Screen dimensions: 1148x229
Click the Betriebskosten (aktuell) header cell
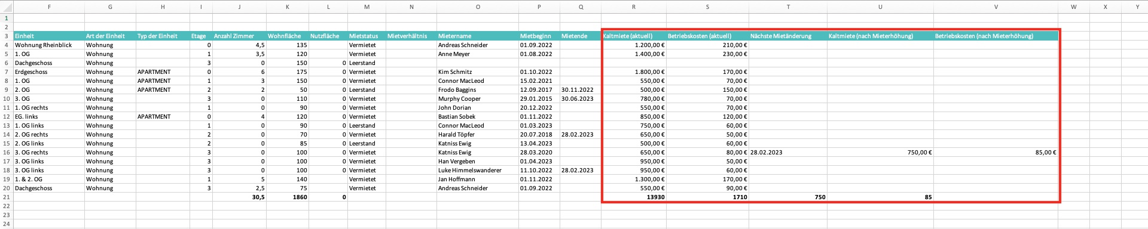click(707, 36)
